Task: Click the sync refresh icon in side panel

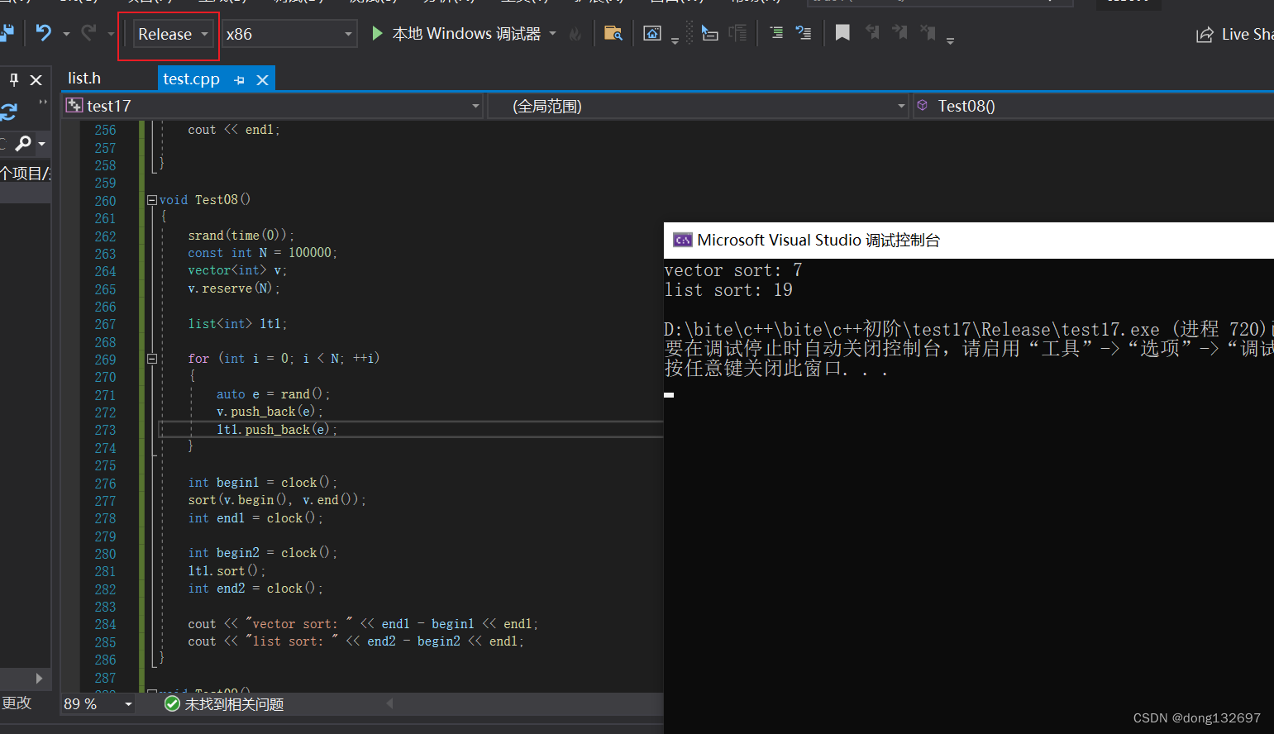Action: 9,112
